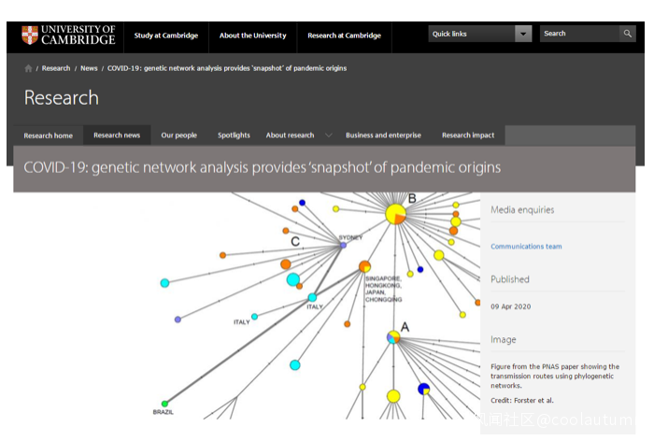Select the Research news tab
The image size is (654, 441).
click(x=117, y=135)
